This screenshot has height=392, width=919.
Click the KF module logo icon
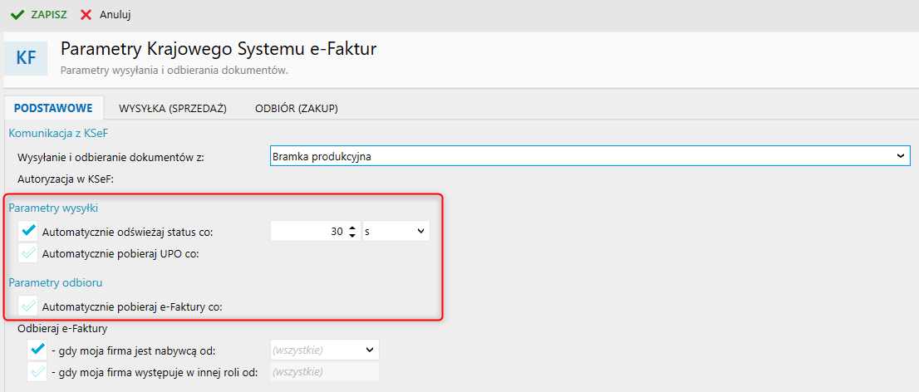point(27,58)
